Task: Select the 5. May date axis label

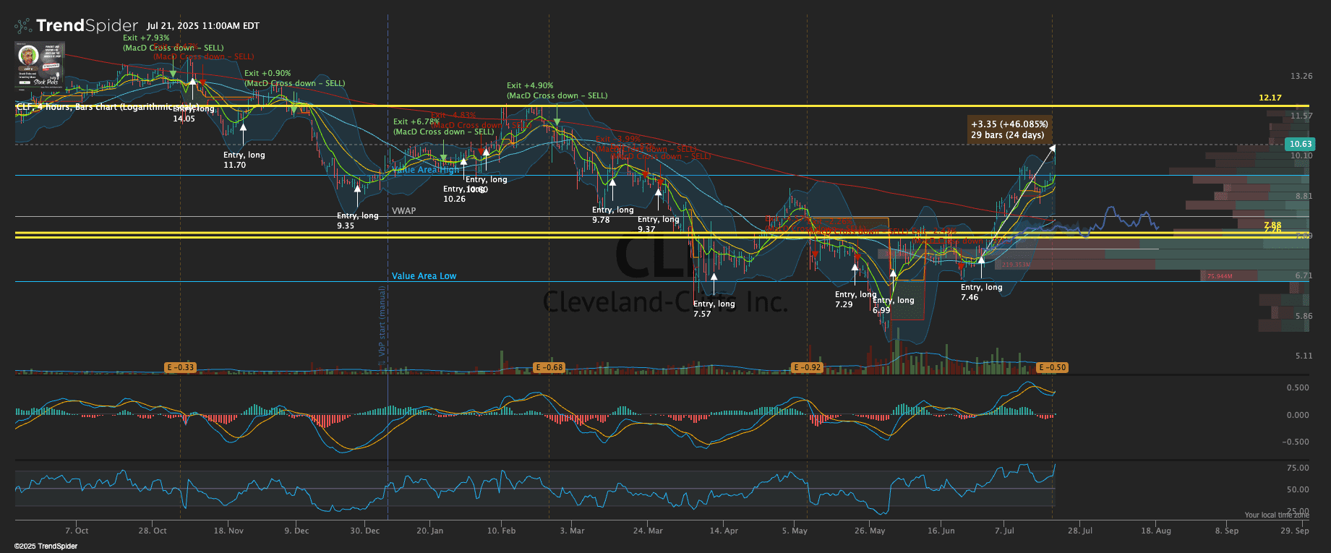Action: (795, 531)
